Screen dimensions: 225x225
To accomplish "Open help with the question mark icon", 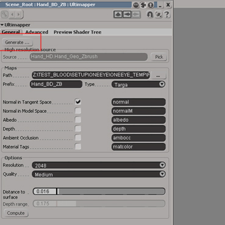I will [166, 15].
